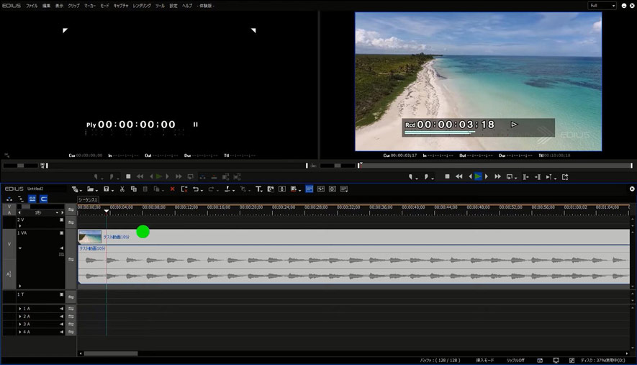Click the new sequence icon in timeline toolbar
The width and height of the screenshot is (637, 365).
(x=75, y=189)
